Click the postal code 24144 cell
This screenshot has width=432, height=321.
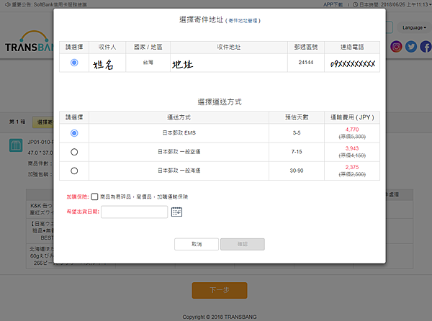tap(306, 63)
